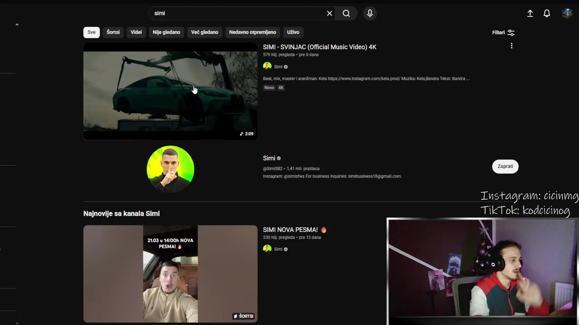
Task: Open Filteri filter options
Action: pos(503,32)
